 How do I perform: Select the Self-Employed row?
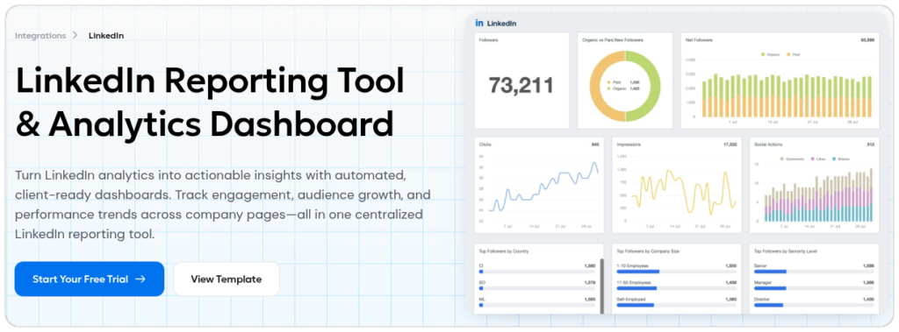tap(677, 301)
